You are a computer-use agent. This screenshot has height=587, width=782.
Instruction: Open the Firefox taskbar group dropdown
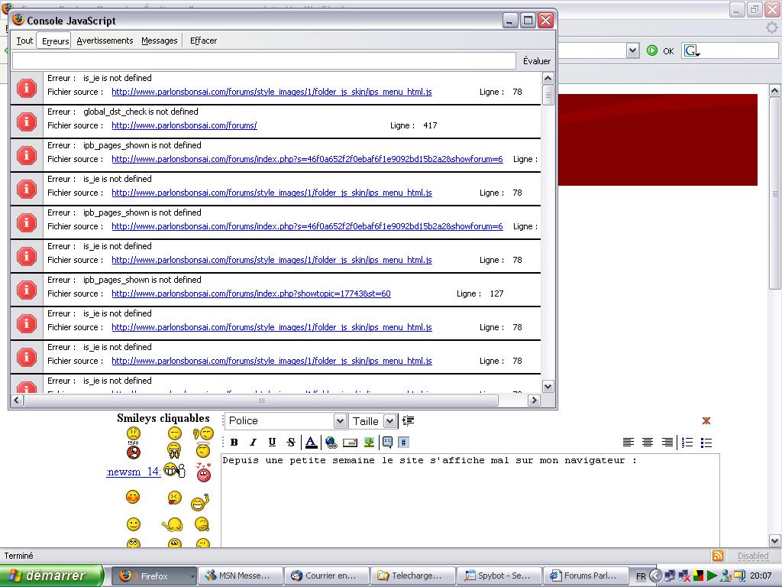[192, 576]
